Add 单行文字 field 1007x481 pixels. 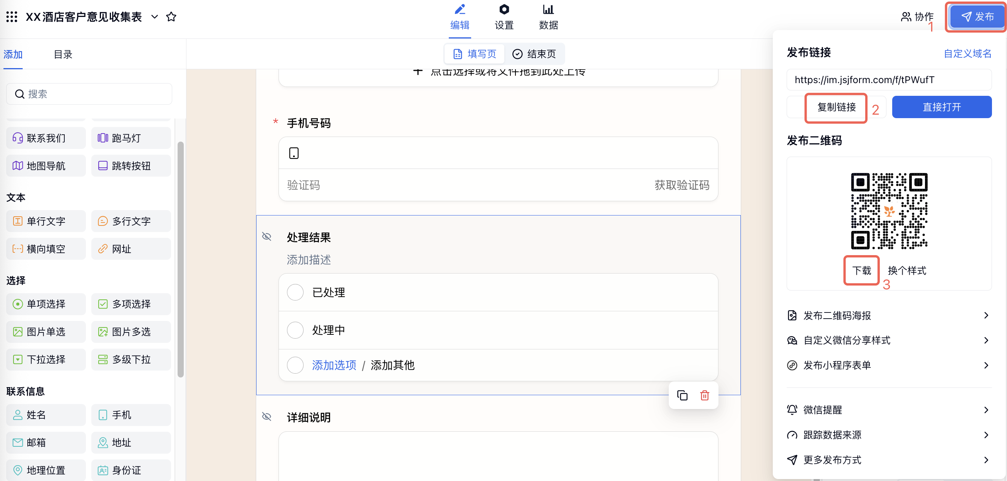click(x=46, y=221)
